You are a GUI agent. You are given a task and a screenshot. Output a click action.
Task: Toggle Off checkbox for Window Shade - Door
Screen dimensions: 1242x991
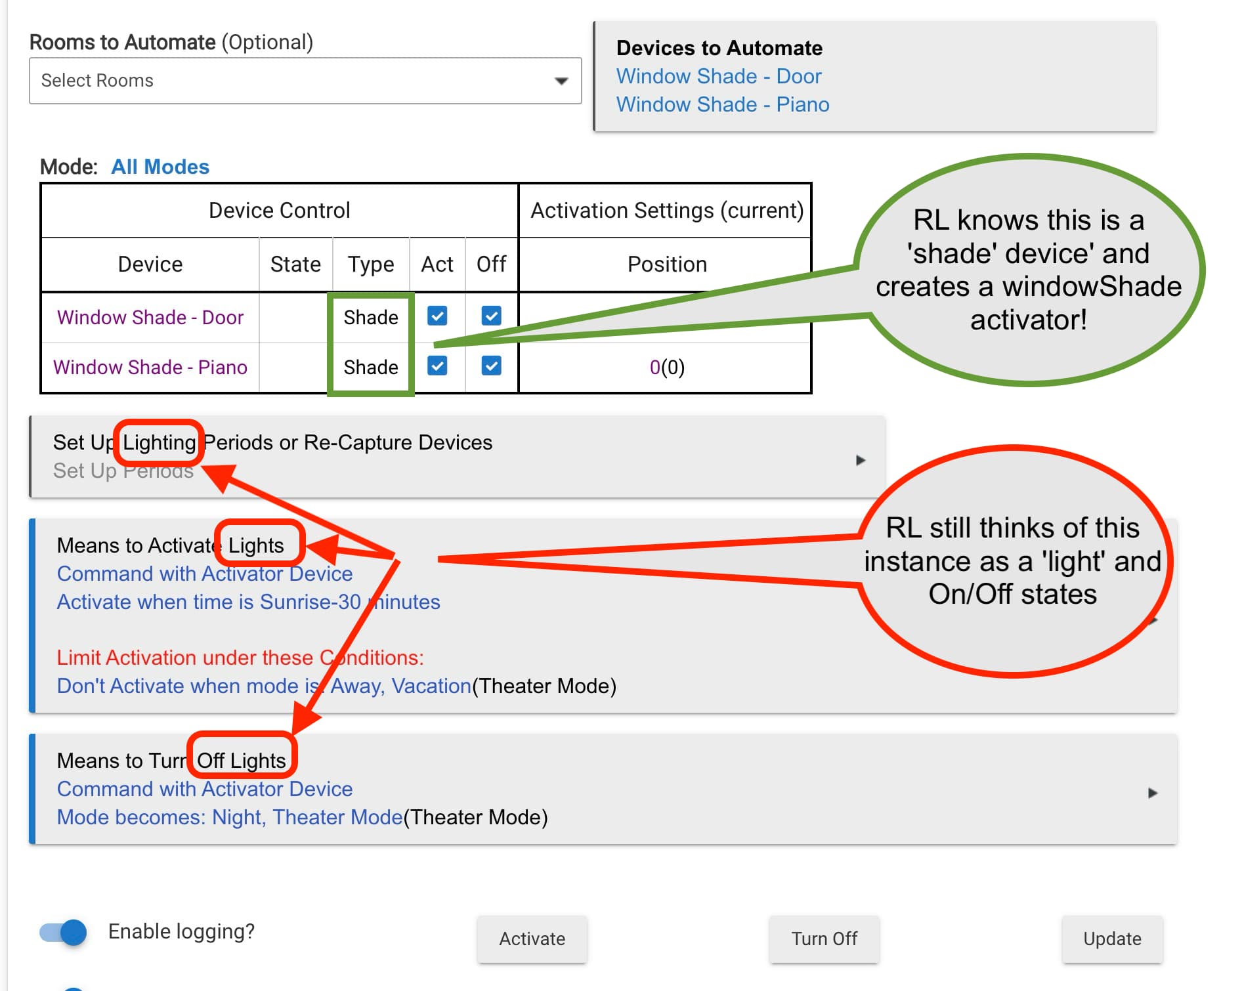click(491, 316)
